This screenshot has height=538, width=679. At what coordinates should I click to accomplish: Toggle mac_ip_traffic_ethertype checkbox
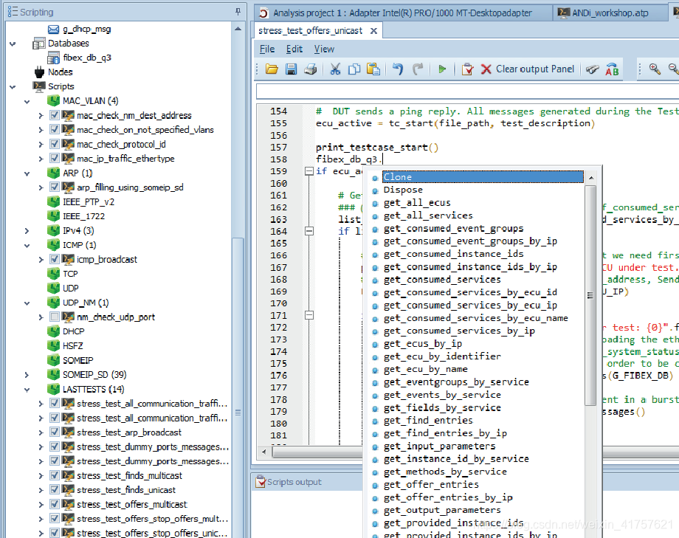(54, 158)
